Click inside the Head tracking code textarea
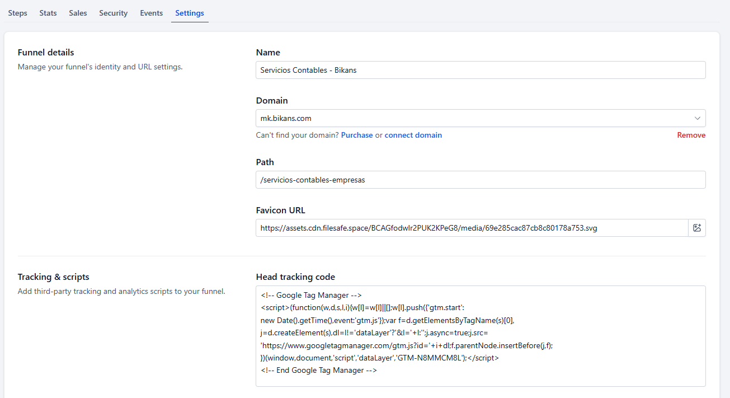The image size is (730, 398). pyautogui.click(x=481, y=336)
